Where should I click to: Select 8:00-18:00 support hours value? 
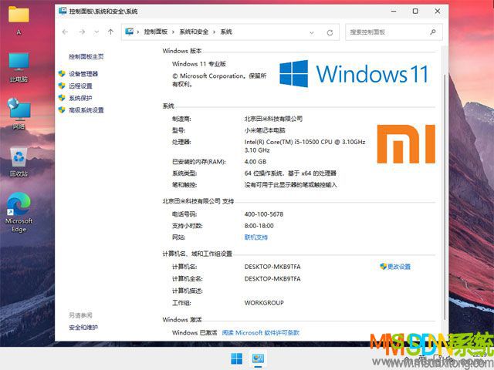pos(259,226)
